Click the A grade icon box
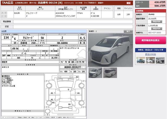Viewport: 167px width, 119px height. pos(2,13)
